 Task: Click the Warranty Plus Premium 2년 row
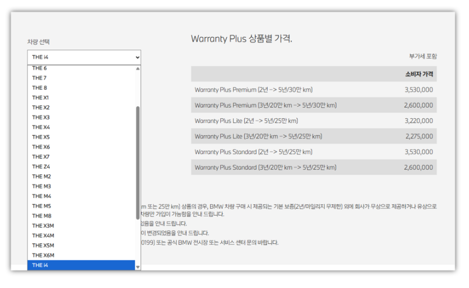tap(313, 90)
